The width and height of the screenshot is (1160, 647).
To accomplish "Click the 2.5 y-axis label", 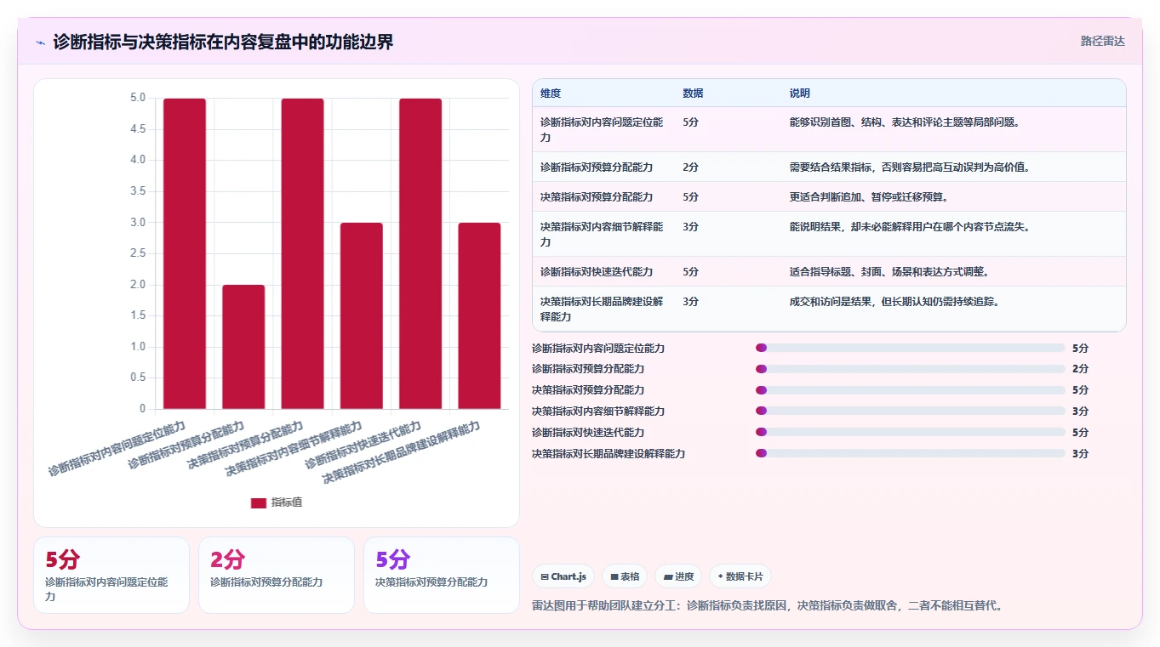I will [x=138, y=253].
